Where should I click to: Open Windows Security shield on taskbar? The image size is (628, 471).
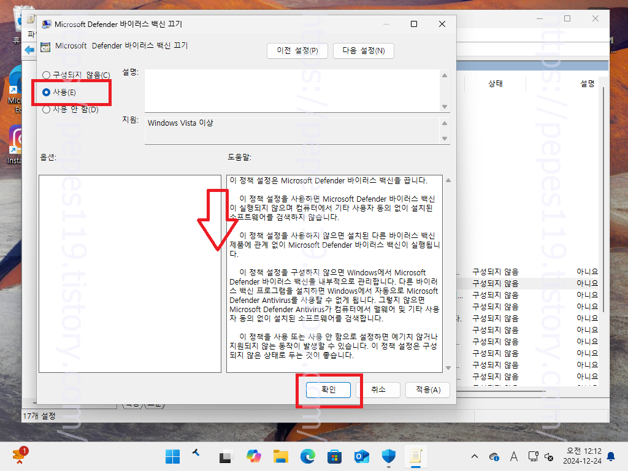pyautogui.click(x=388, y=456)
